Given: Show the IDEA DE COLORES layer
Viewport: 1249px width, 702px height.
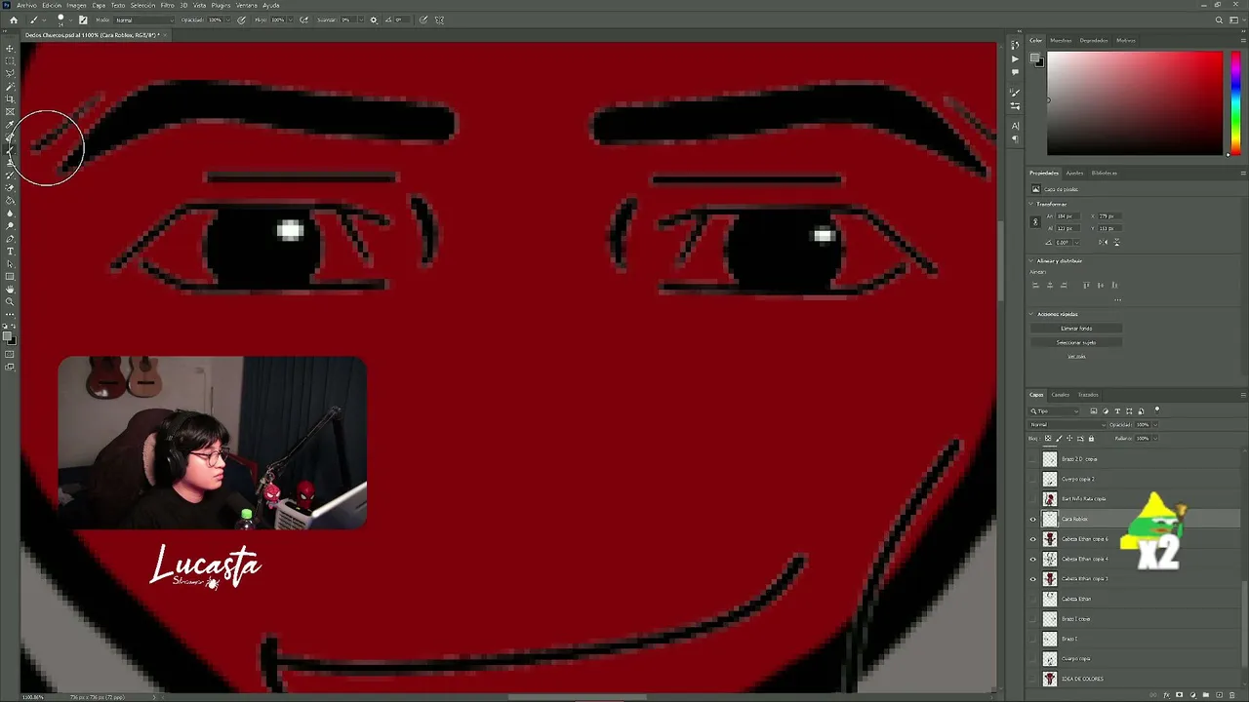Looking at the screenshot, I should (x=1033, y=679).
